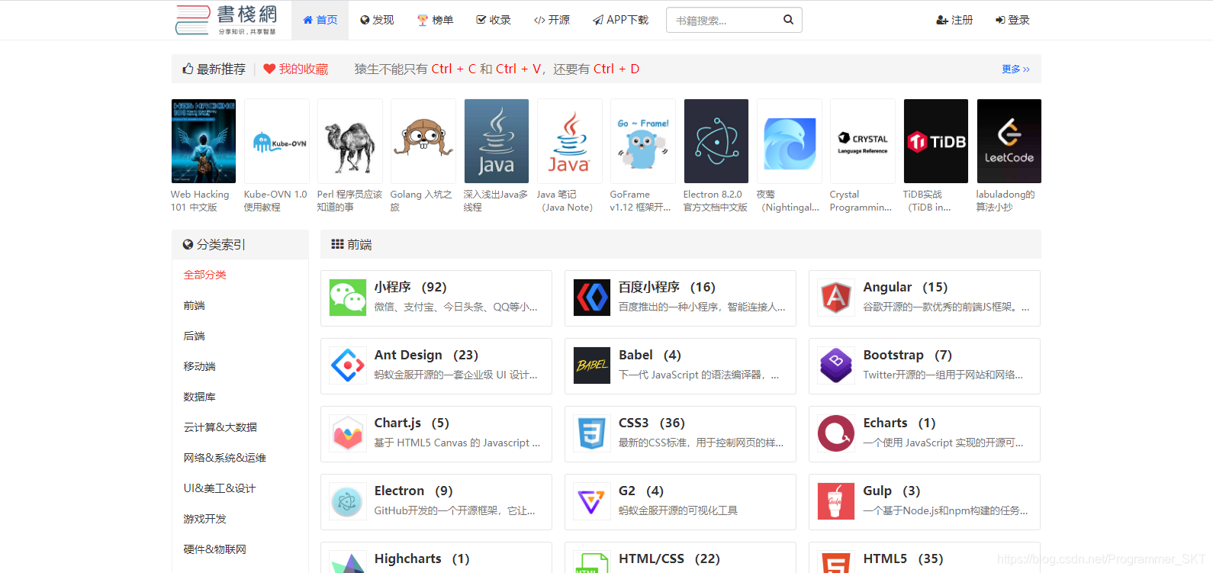
Task: Click the search magnifier icon
Action: 788,20
